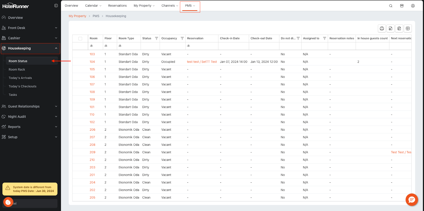Image resolution: width=424 pixels, height=211 pixels.
Task: Open the search magnifier in top bar
Action: (x=391, y=6)
